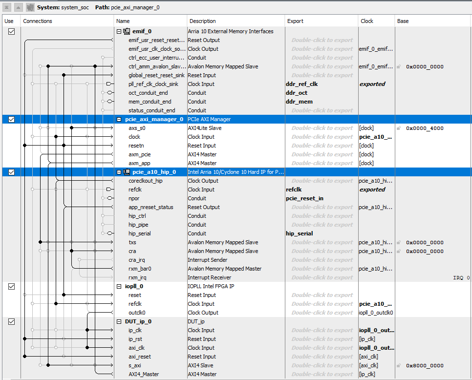Collapse the pcie_a10_hip_0 component tree
The height and width of the screenshot is (380, 472).
pos(119,172)
